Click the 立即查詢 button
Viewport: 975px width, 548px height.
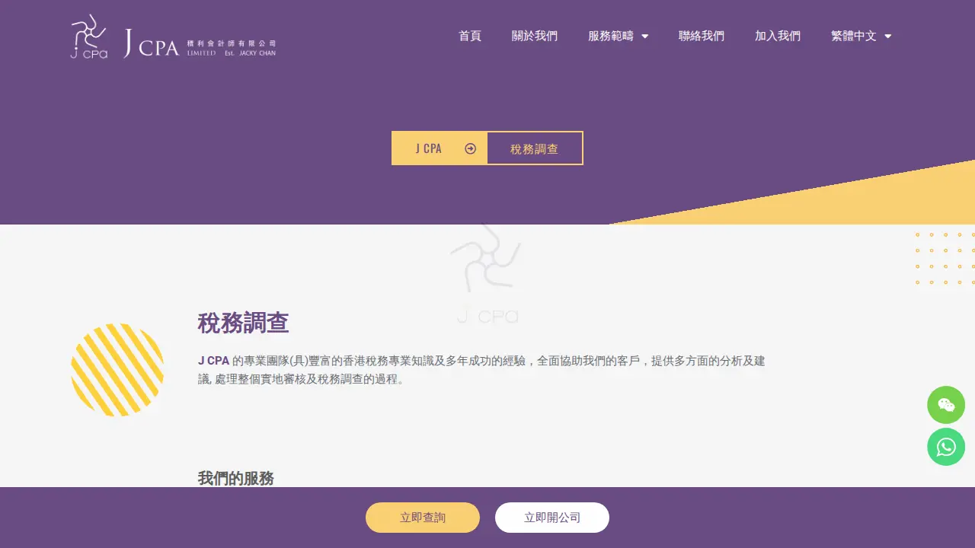pyautogui.click(x=423, y=518)
